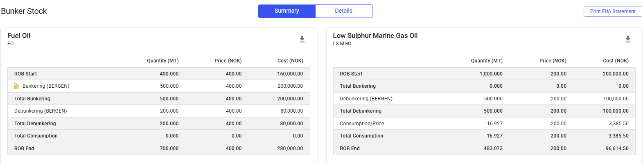Click the Fuel Oil ROB End row
Screen dimensions: 643x164
(x=24, y=148)
